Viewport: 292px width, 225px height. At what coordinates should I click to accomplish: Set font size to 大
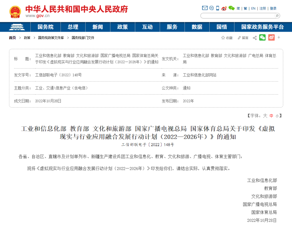(265, 116)
